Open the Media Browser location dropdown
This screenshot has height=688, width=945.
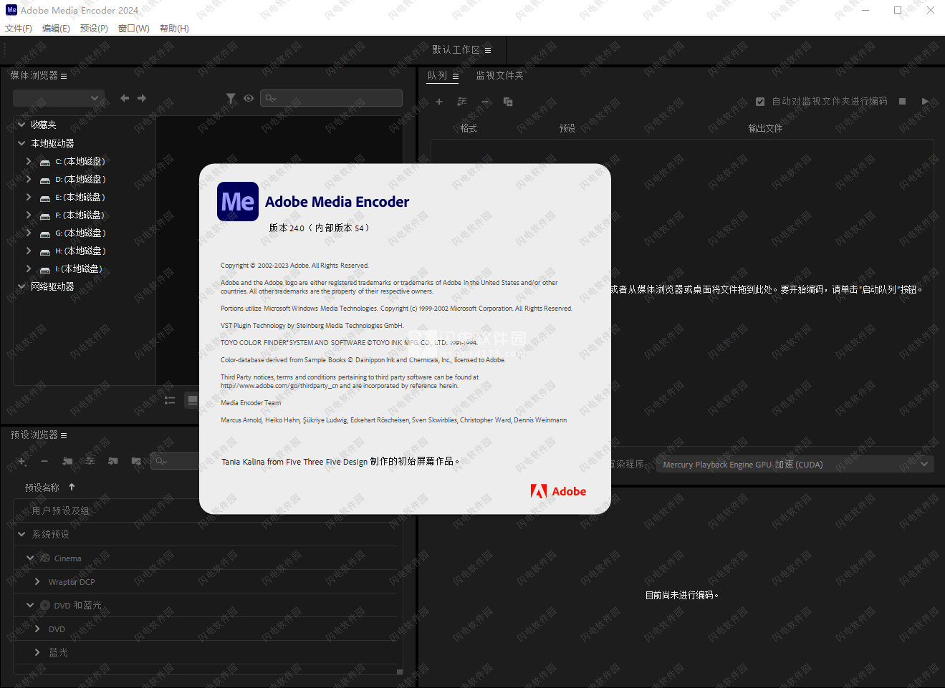coord(59,98)
